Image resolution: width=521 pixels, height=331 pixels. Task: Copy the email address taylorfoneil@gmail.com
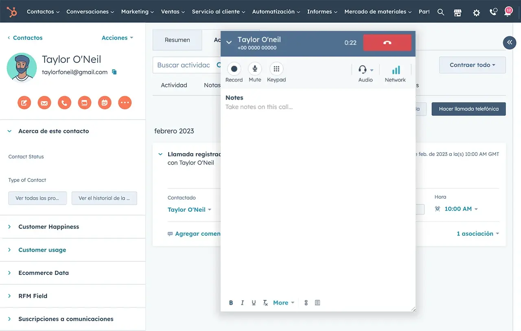tap(114, 72)
